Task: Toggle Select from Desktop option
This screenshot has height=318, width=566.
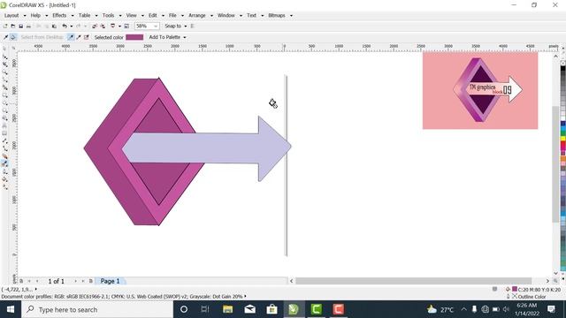Action: 42,37
